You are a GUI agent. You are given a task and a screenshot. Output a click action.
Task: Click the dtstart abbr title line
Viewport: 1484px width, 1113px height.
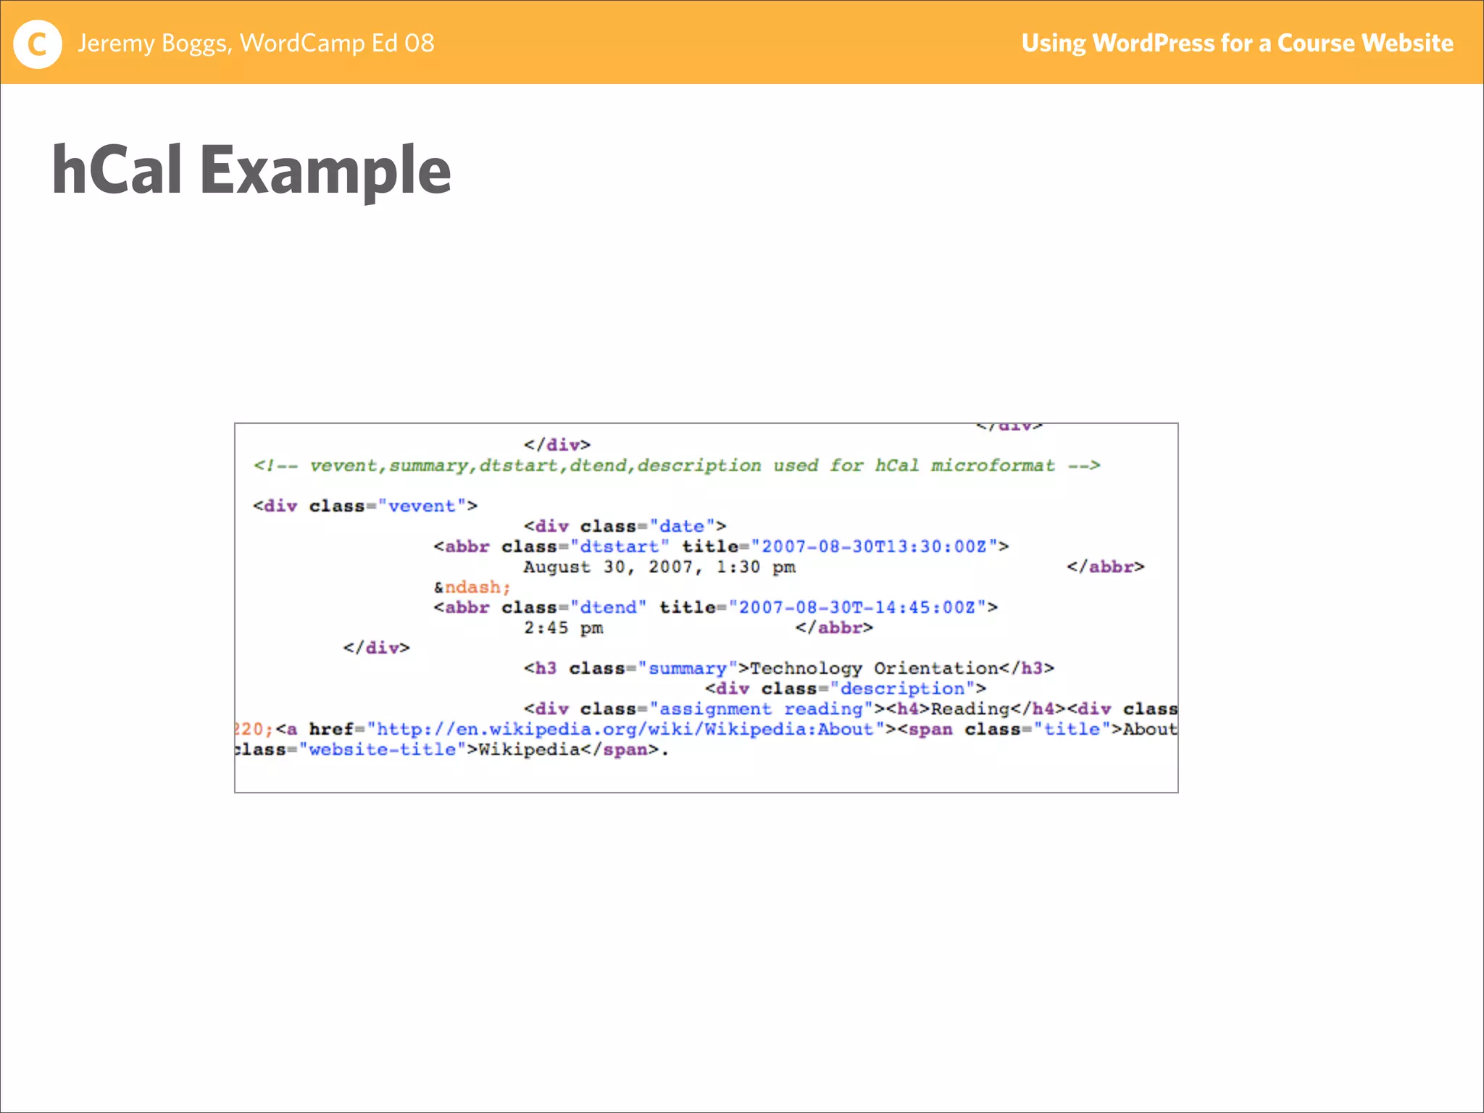point(721,546)
